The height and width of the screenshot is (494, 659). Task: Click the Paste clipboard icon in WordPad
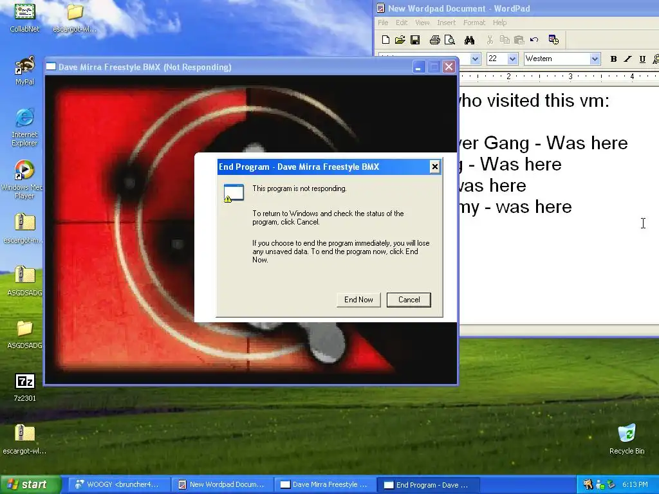tap(519, 40)
